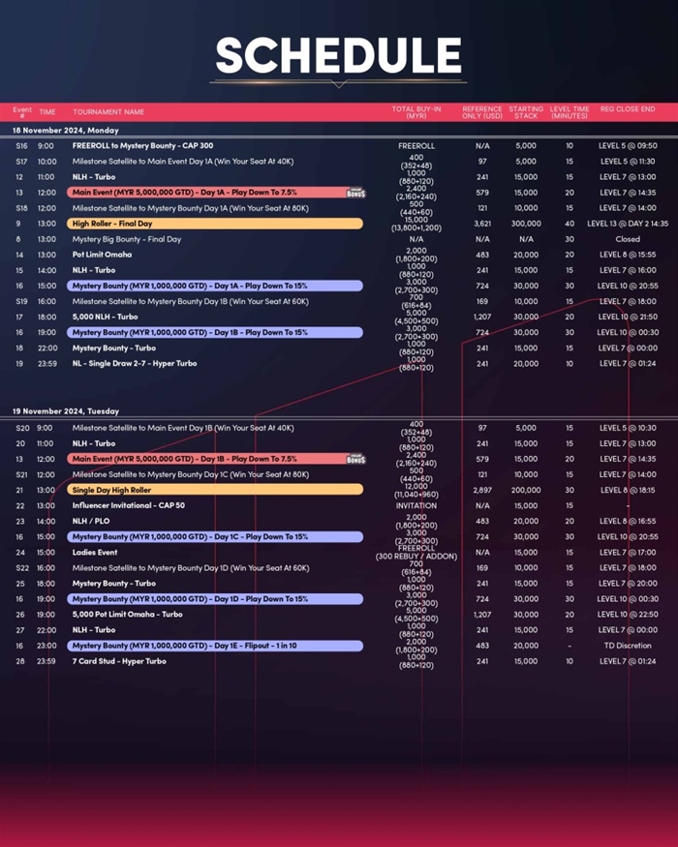The width and height of the screenshot is (678, 847).
Task: Click the BONUS badge on Main Event Day 1B
Action: click(x=355, y=459)
